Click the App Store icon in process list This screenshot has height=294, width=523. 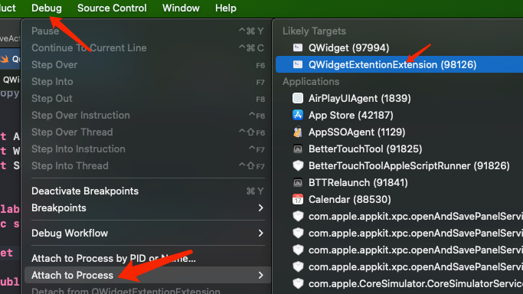298,115
